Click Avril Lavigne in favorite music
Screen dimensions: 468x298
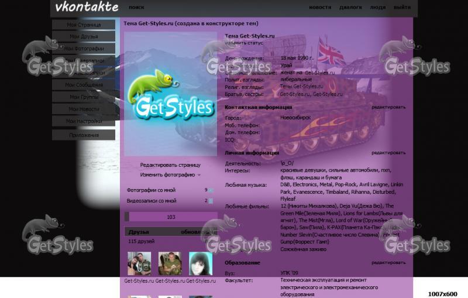374,184
